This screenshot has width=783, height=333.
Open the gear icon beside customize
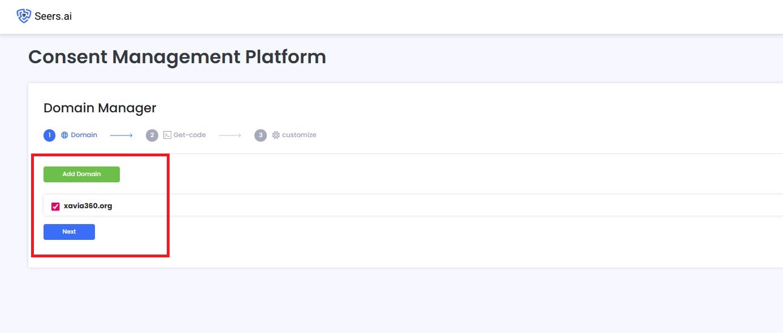coord(275,135)
